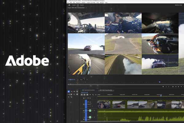
Task: Click the playhead on timeline ruler
Action: (161, 95)
